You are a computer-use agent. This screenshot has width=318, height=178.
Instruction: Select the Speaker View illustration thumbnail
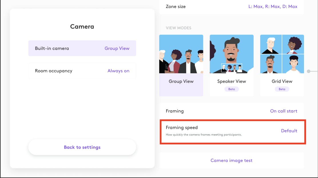coord(232,54)
